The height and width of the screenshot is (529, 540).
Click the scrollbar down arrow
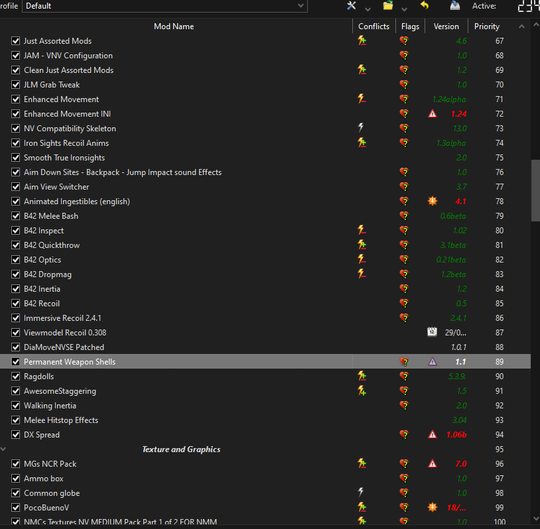click(x=536, y=518)
